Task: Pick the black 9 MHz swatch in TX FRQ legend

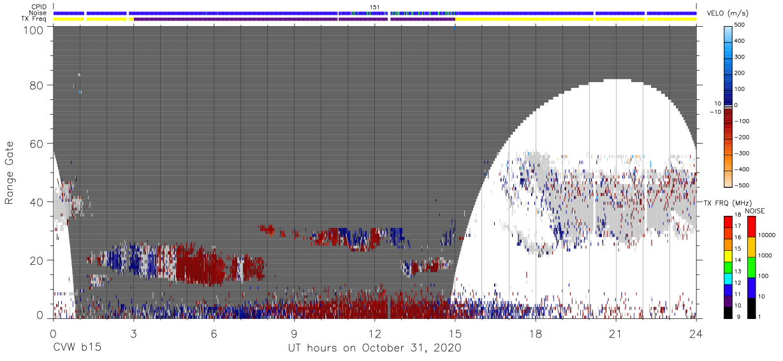Action: point(728,313)
